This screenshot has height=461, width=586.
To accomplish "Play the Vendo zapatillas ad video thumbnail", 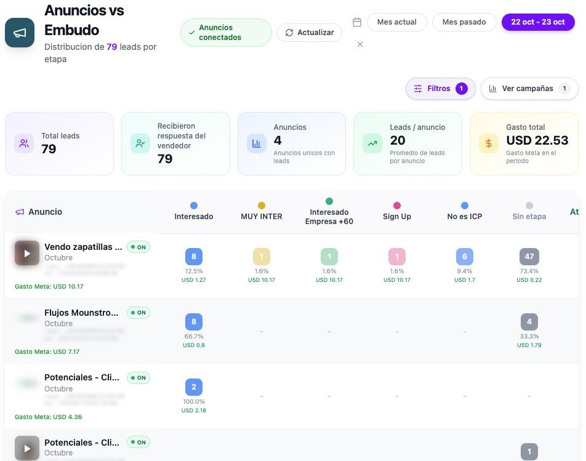I will point(27,254).
